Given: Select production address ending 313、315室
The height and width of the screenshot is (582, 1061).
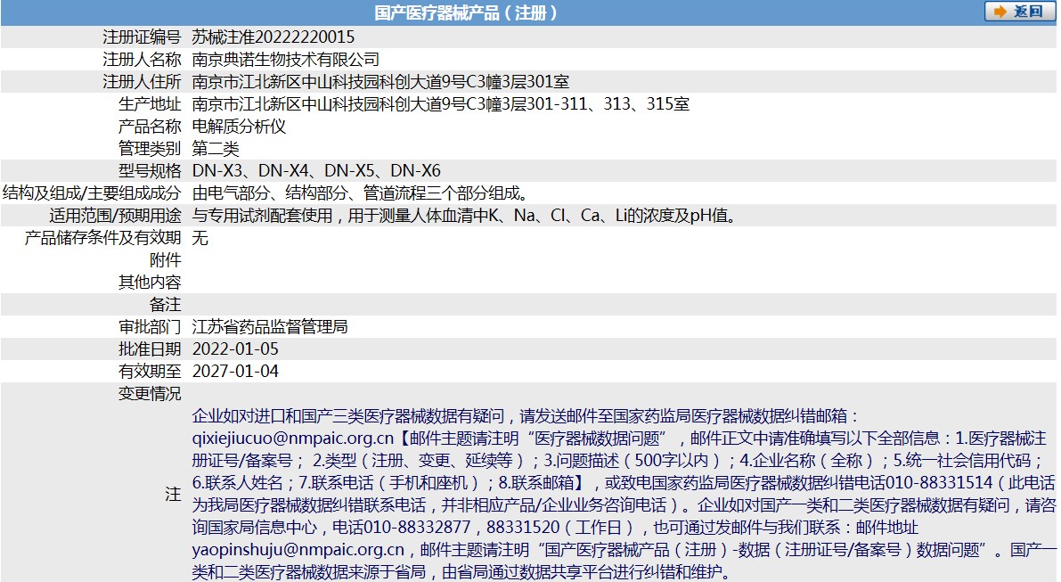Looking at the screenshot, I should [441, 104].
